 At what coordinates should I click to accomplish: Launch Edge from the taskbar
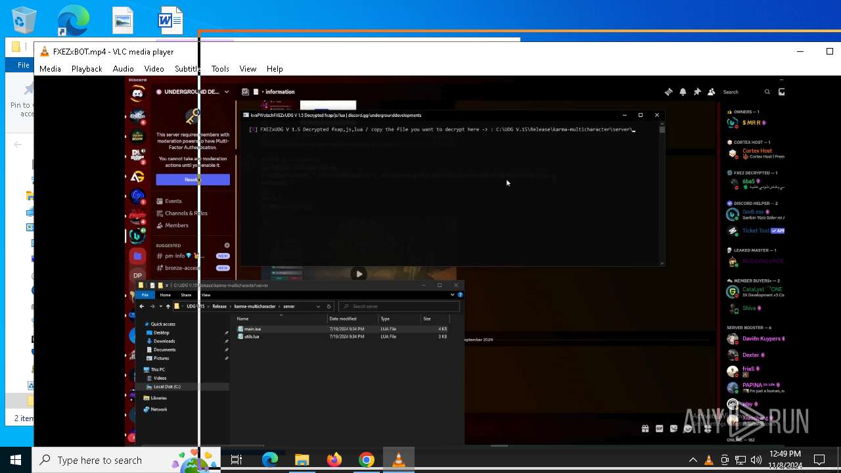coord(270,460)
